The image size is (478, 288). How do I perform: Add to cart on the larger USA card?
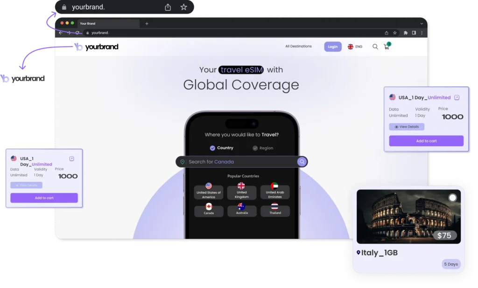click(426, 141)
